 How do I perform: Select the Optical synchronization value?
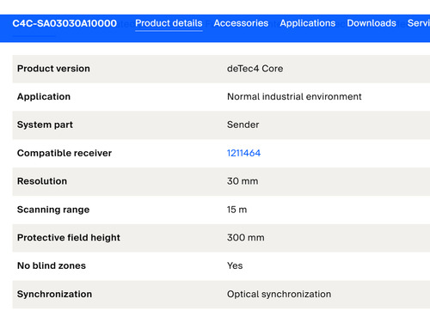(279, 294)
